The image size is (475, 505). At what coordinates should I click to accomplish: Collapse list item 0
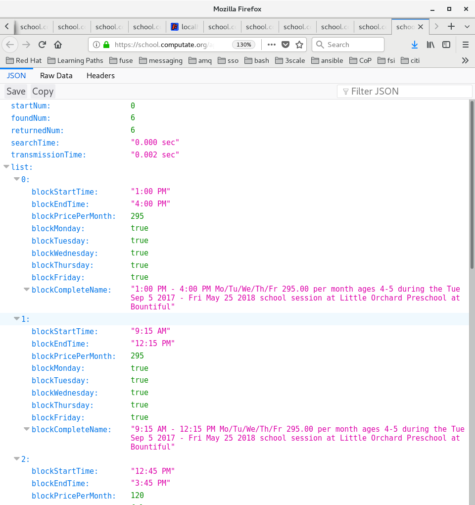16,179
